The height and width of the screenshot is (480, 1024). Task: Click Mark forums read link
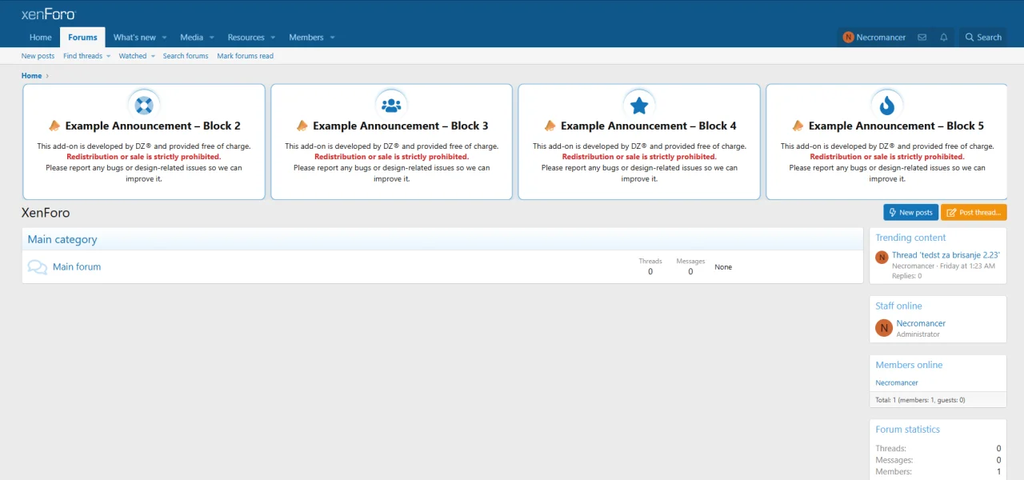[x=246, y=56]
